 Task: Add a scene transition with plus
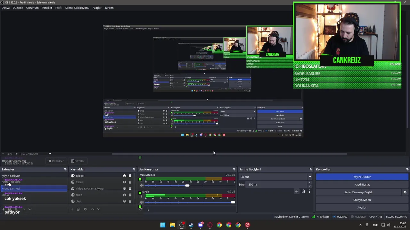click(x=297, y=191)
